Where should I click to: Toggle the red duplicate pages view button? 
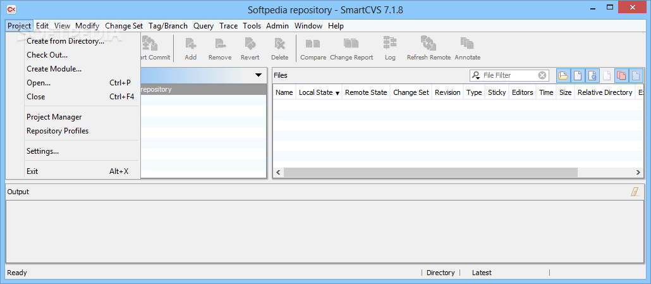tap(621, 75)
